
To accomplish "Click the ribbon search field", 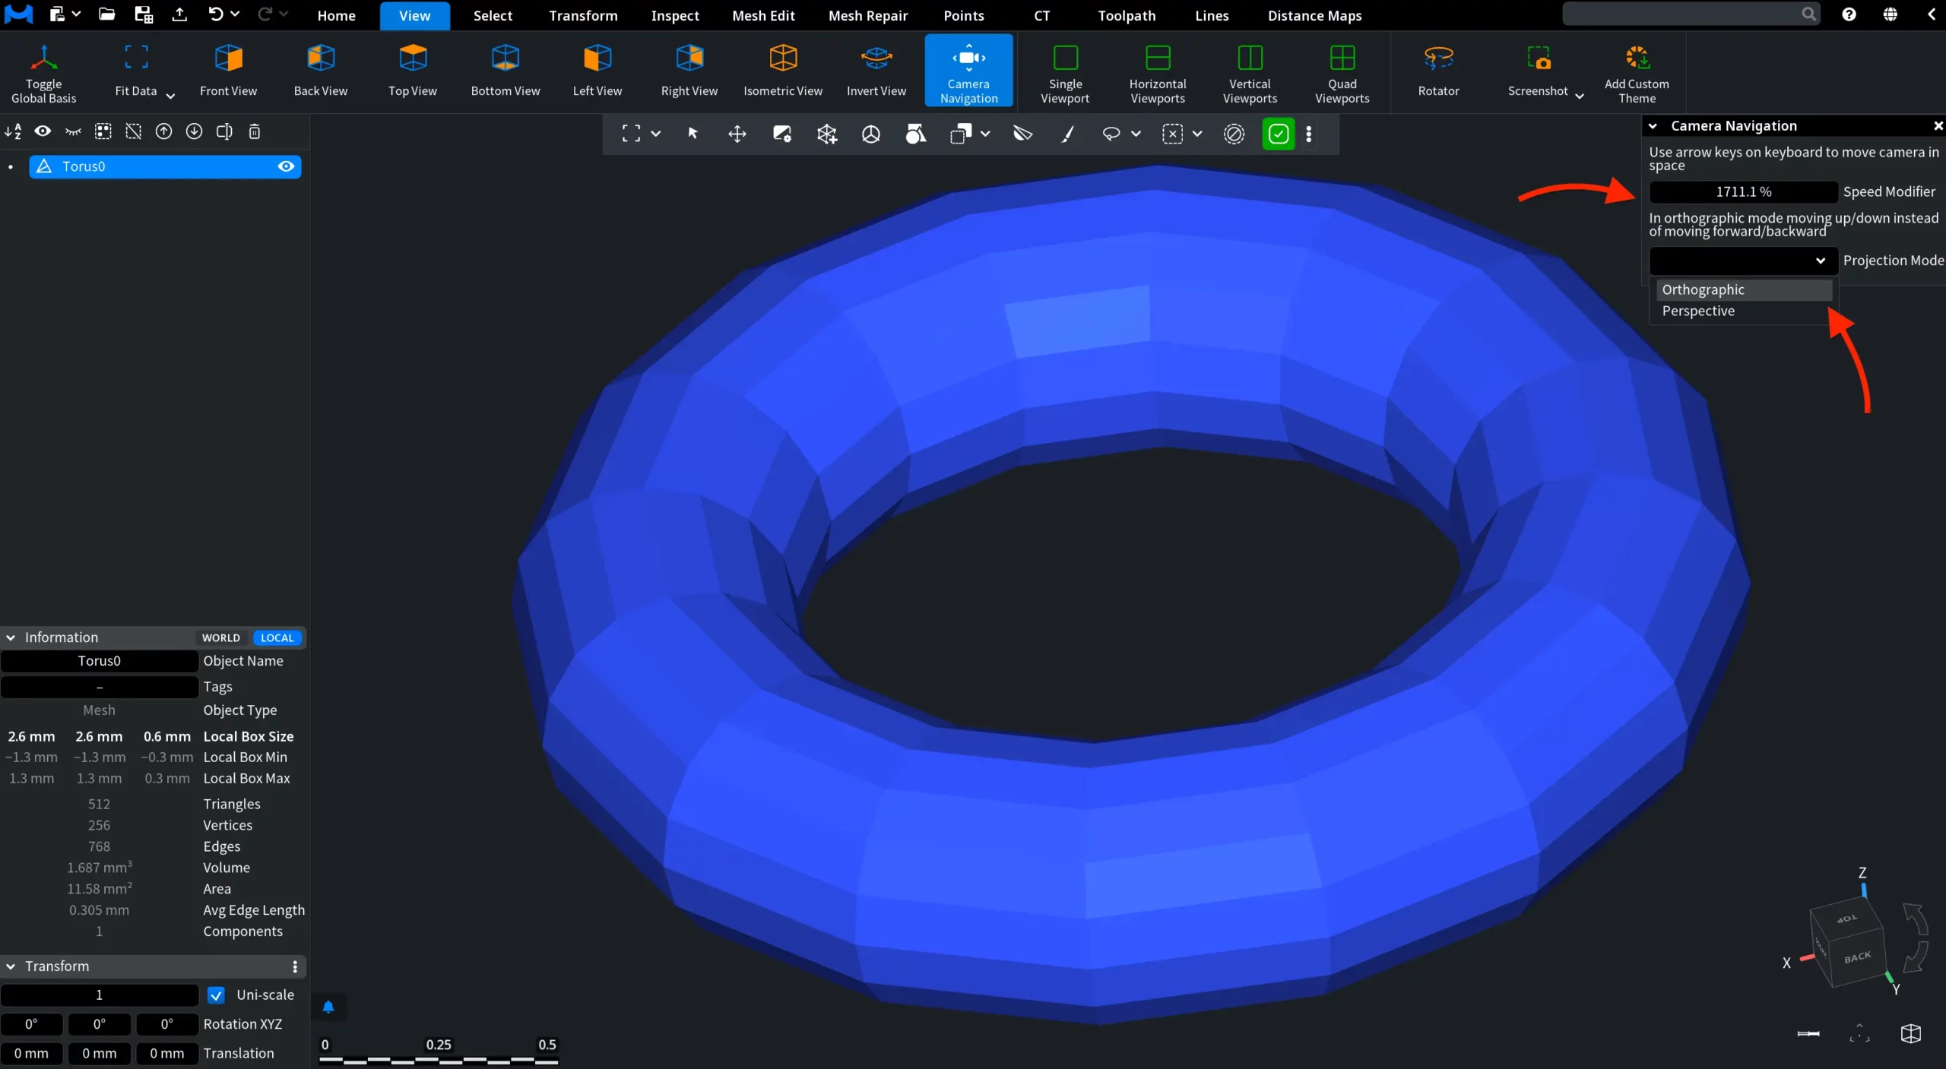I will pos(1691,14).
